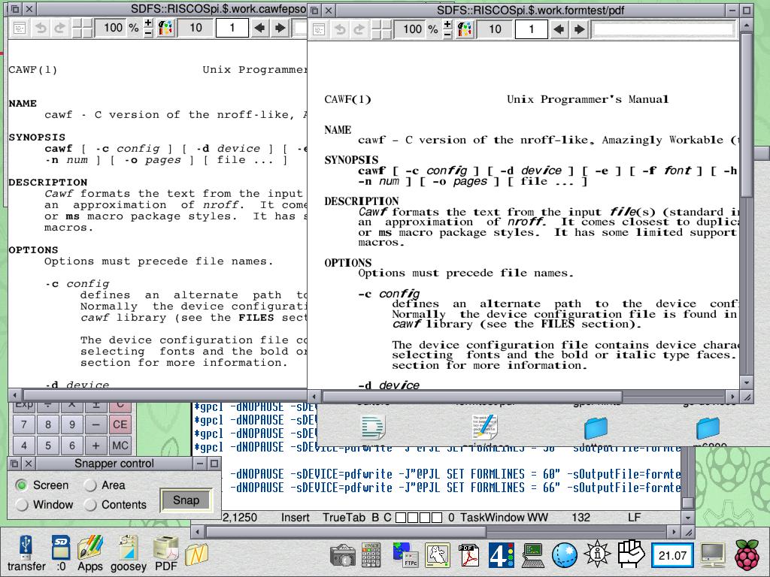Click the raspberry Task Manager icon

747,554
